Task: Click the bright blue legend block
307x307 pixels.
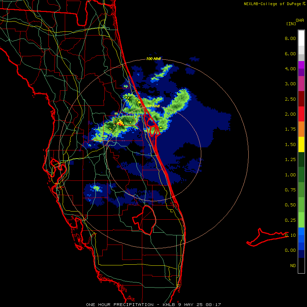Action: (x=301, y=231)
